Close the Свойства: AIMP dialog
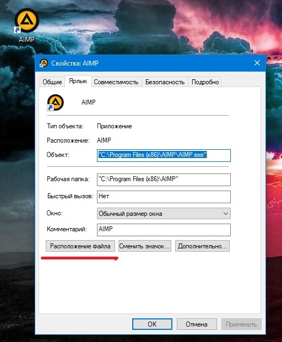 tap(257, 63)
